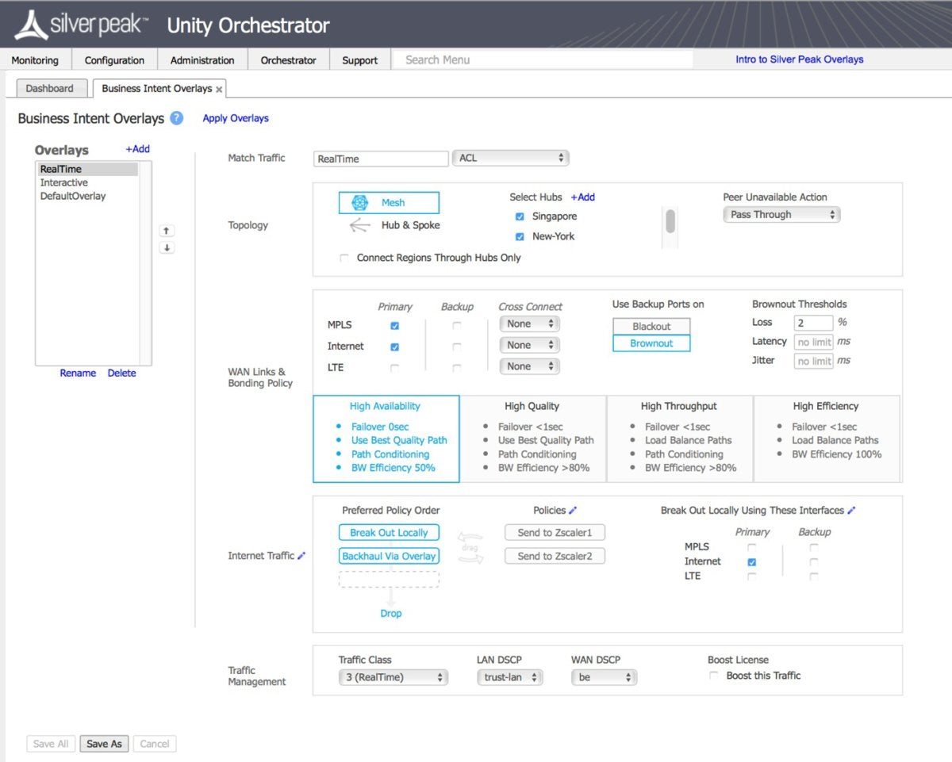Screen dimensions: 952x762
Task: Click Send to Zscaler2 policy
Action: coord(555,556)
